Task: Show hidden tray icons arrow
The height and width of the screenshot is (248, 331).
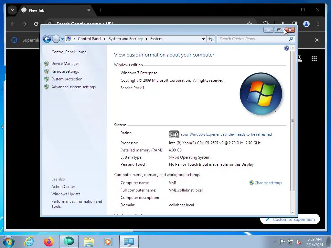Action: 275,242
